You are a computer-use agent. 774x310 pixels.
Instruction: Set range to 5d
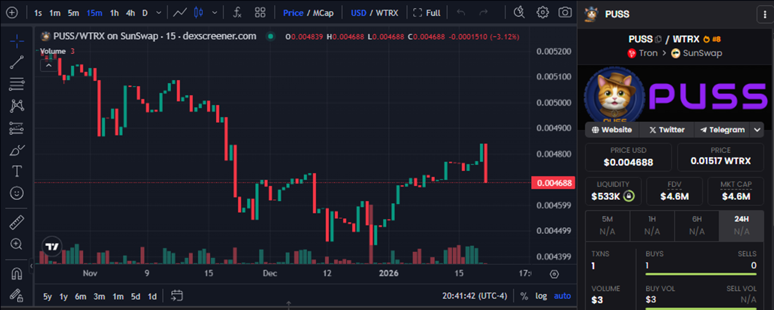coord(135,296)
